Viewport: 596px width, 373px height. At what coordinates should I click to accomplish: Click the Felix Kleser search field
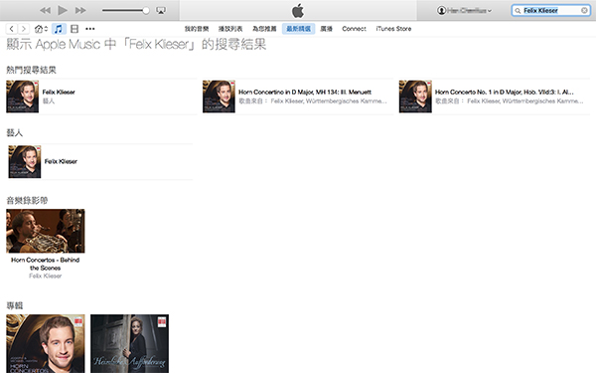(x=550, y=11)
